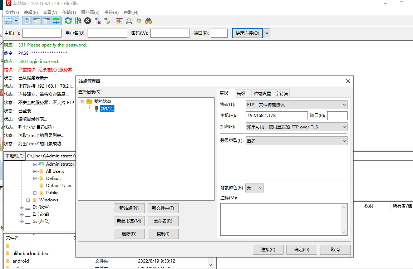Click 重命名(R) button
This screenshot has height=269, width=413.
[x=163, y=221]
